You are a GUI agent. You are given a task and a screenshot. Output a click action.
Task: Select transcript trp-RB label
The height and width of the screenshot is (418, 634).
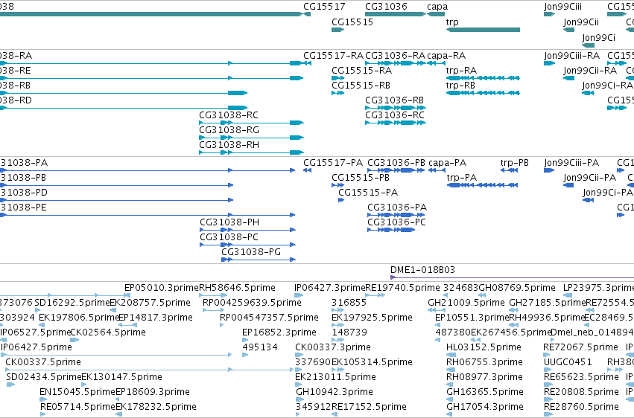[x=461, y=86]
